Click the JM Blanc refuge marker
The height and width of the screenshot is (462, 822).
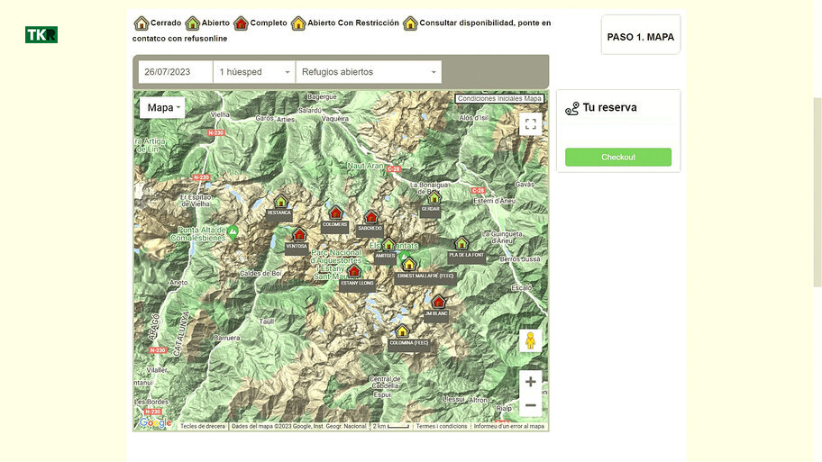[438, 302]
